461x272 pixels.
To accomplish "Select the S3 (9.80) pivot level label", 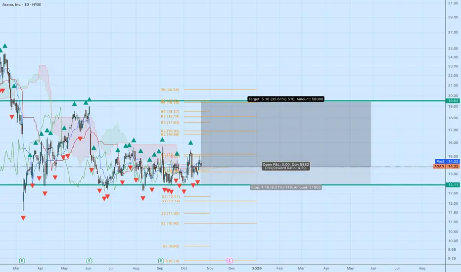I will point(170,246).
